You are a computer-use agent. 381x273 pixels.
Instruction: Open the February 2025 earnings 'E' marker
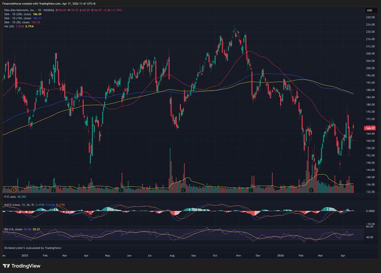point(53,190)
